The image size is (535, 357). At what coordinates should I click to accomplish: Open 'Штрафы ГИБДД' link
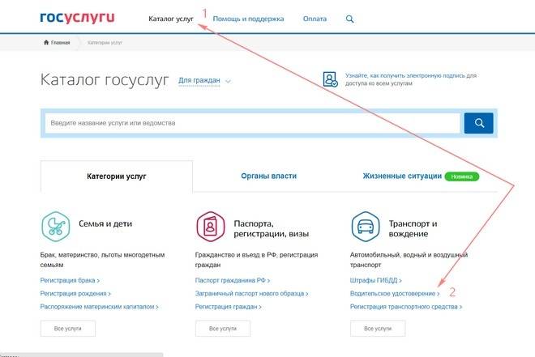tap(375, 279)
